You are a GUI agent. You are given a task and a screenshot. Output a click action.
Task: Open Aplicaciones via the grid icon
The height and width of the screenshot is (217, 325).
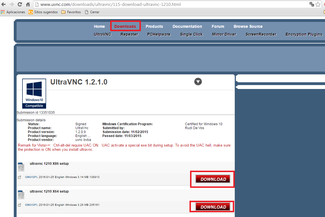click(x=3, y=12)
